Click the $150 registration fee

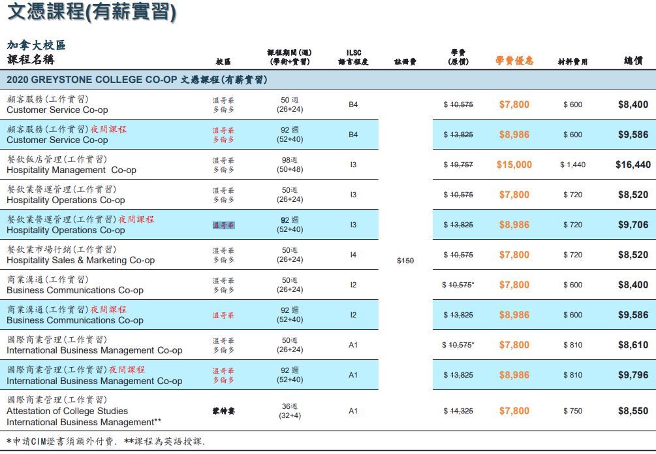tap(405, 261)
